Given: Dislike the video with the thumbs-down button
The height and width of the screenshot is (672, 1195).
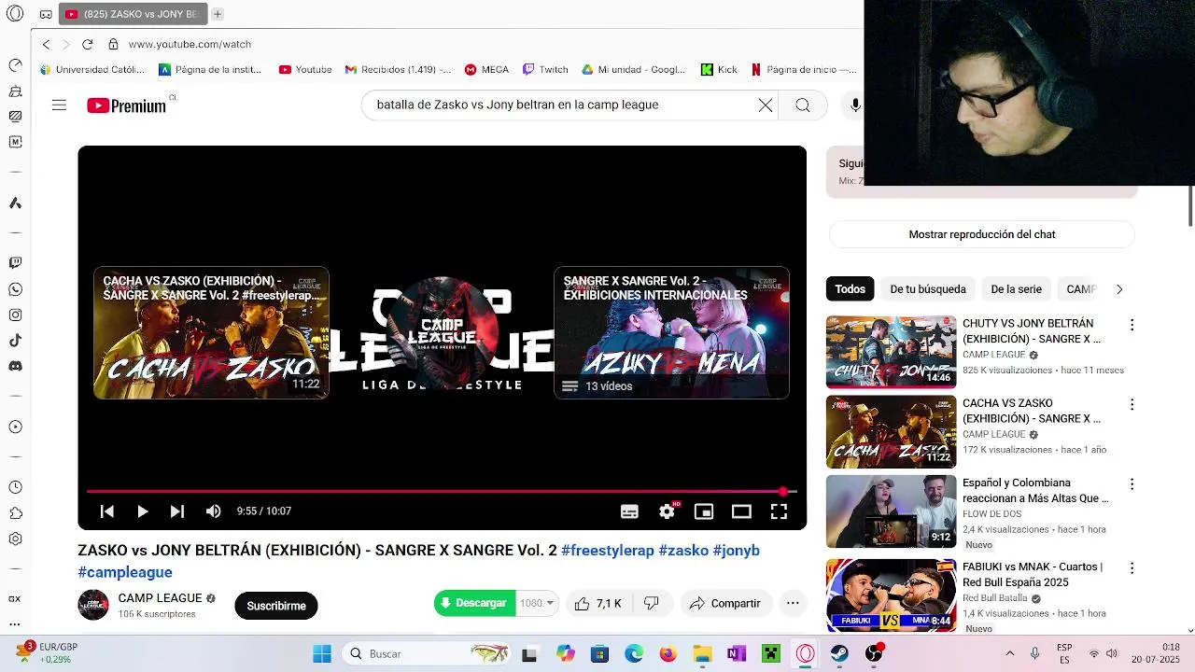Looking at the screenshot, I should tap(652, 604).
